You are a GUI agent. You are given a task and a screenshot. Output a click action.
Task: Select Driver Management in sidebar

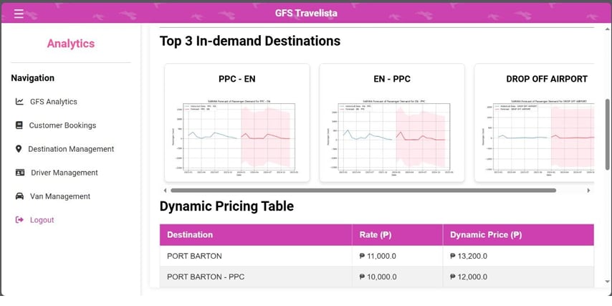[x=64, y=173]
